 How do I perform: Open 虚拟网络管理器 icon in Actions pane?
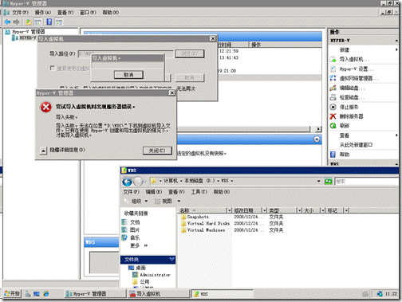pos(333,78)
